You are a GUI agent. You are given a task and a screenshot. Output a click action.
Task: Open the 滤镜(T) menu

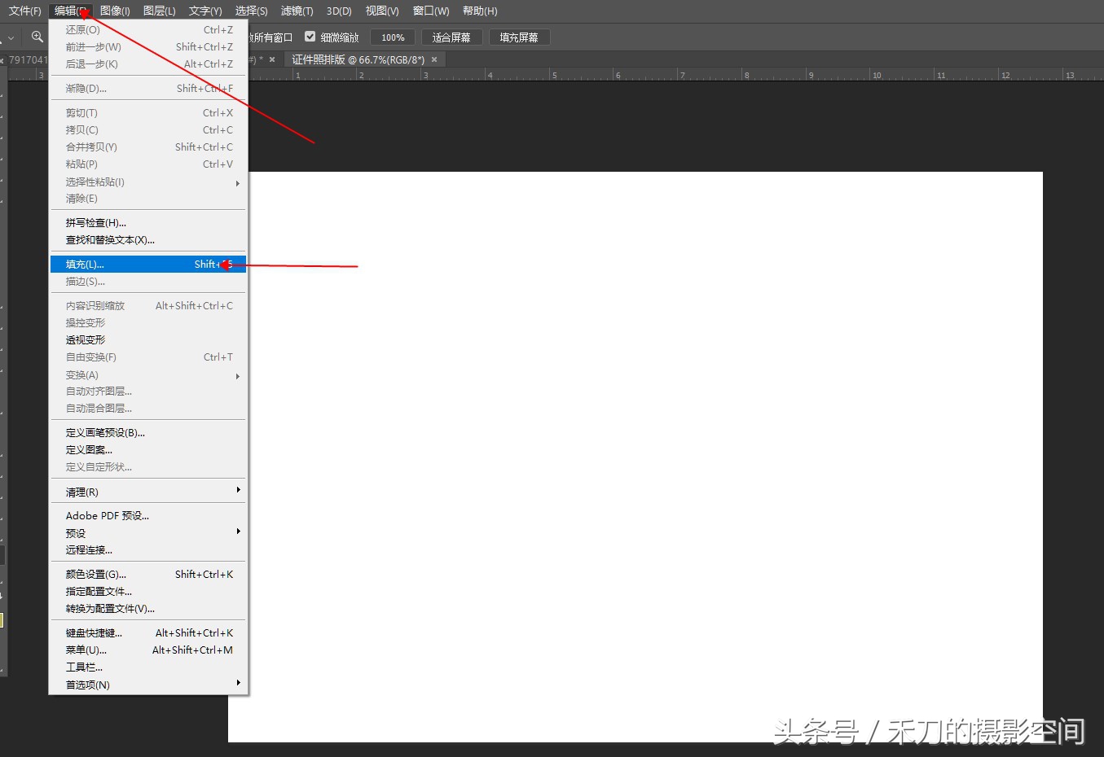[297, 11]
